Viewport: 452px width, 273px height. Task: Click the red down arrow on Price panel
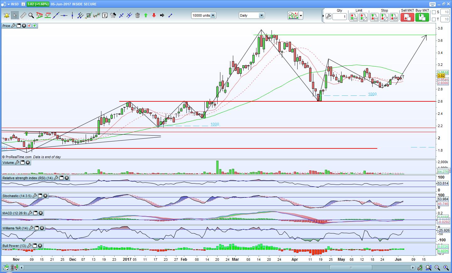(x=29, y=26)
